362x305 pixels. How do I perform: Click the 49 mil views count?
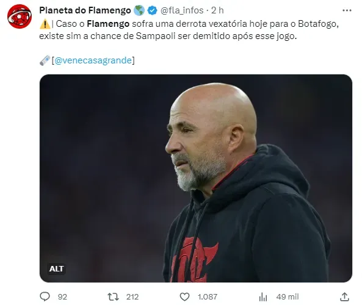tap(288, 296)
